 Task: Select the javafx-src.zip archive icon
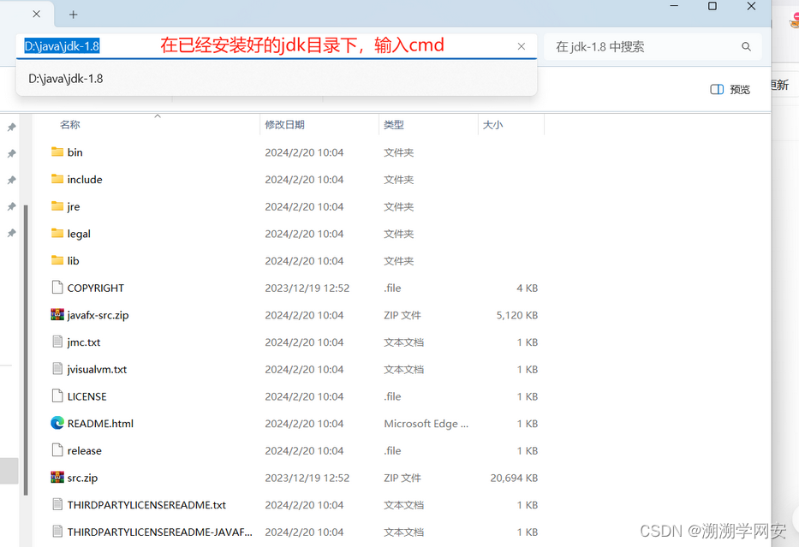(57, 315)
